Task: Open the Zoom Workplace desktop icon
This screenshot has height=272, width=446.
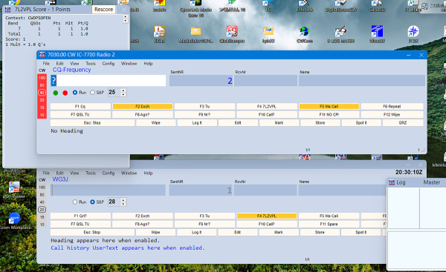Action: tap(15, 221)
